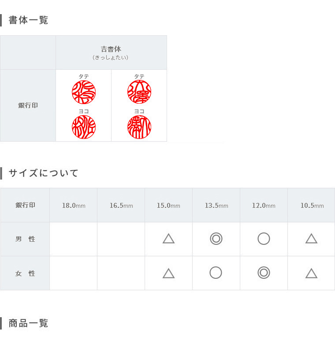Image resolution: width=335 pixels, height=341 pixels.
Task: Click triangle icon for 女性 15.0mm
Action: [x=168, y=274]
